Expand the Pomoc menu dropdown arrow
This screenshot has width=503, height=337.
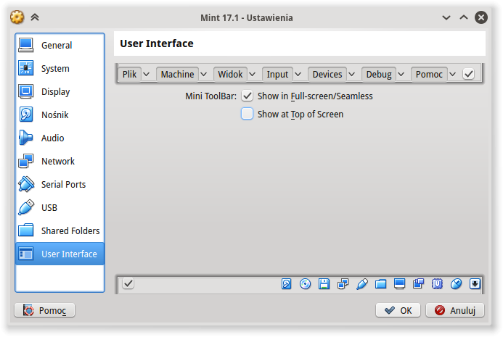[x=453, y=75]
